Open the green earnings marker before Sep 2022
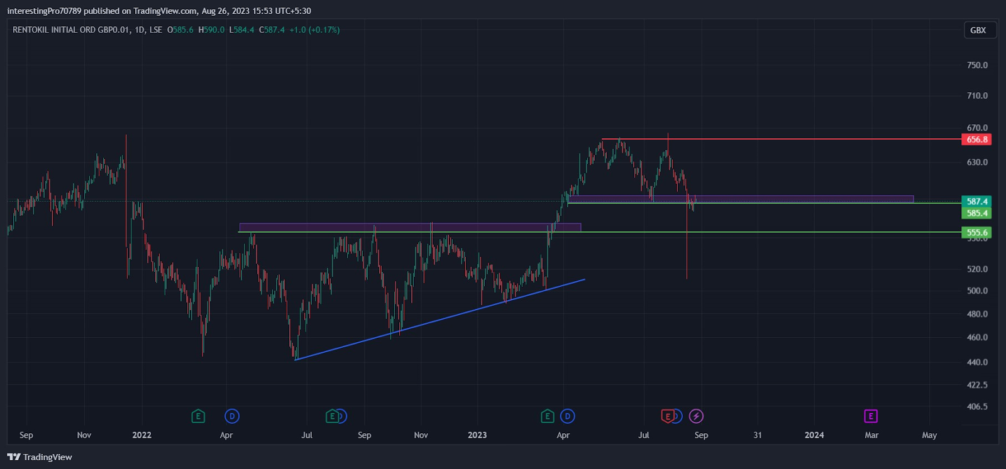The image size is (1006, 469). (332, 416)
